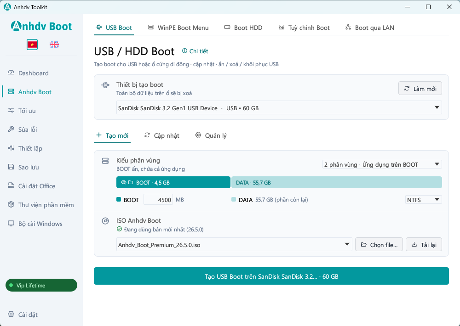Select the Tạo mới sub-tab
This screenshot has height=326, width=460.
(112, 135)
